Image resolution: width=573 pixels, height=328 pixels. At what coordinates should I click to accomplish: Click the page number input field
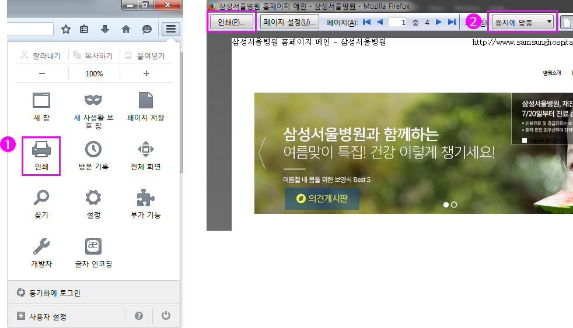pyautogui.click(x=397, y=22)
